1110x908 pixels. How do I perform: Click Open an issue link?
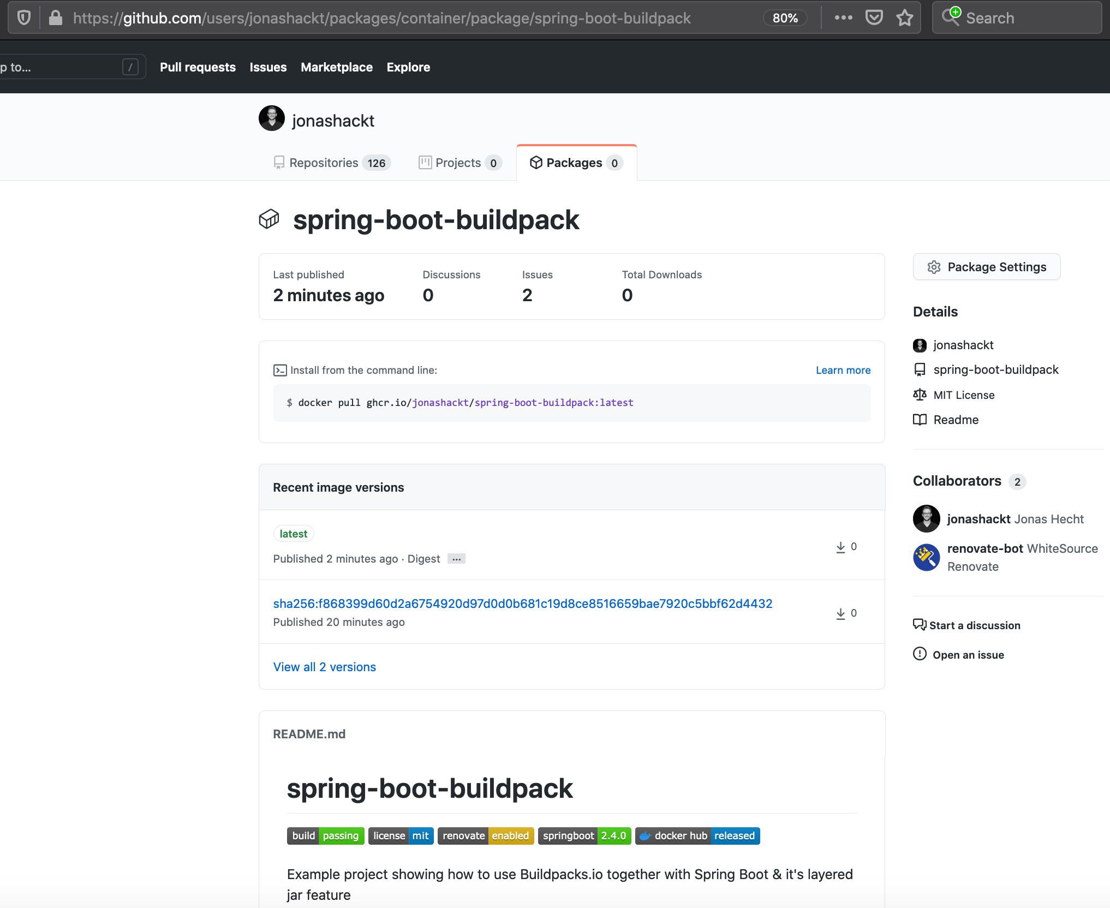coord(968,654)
